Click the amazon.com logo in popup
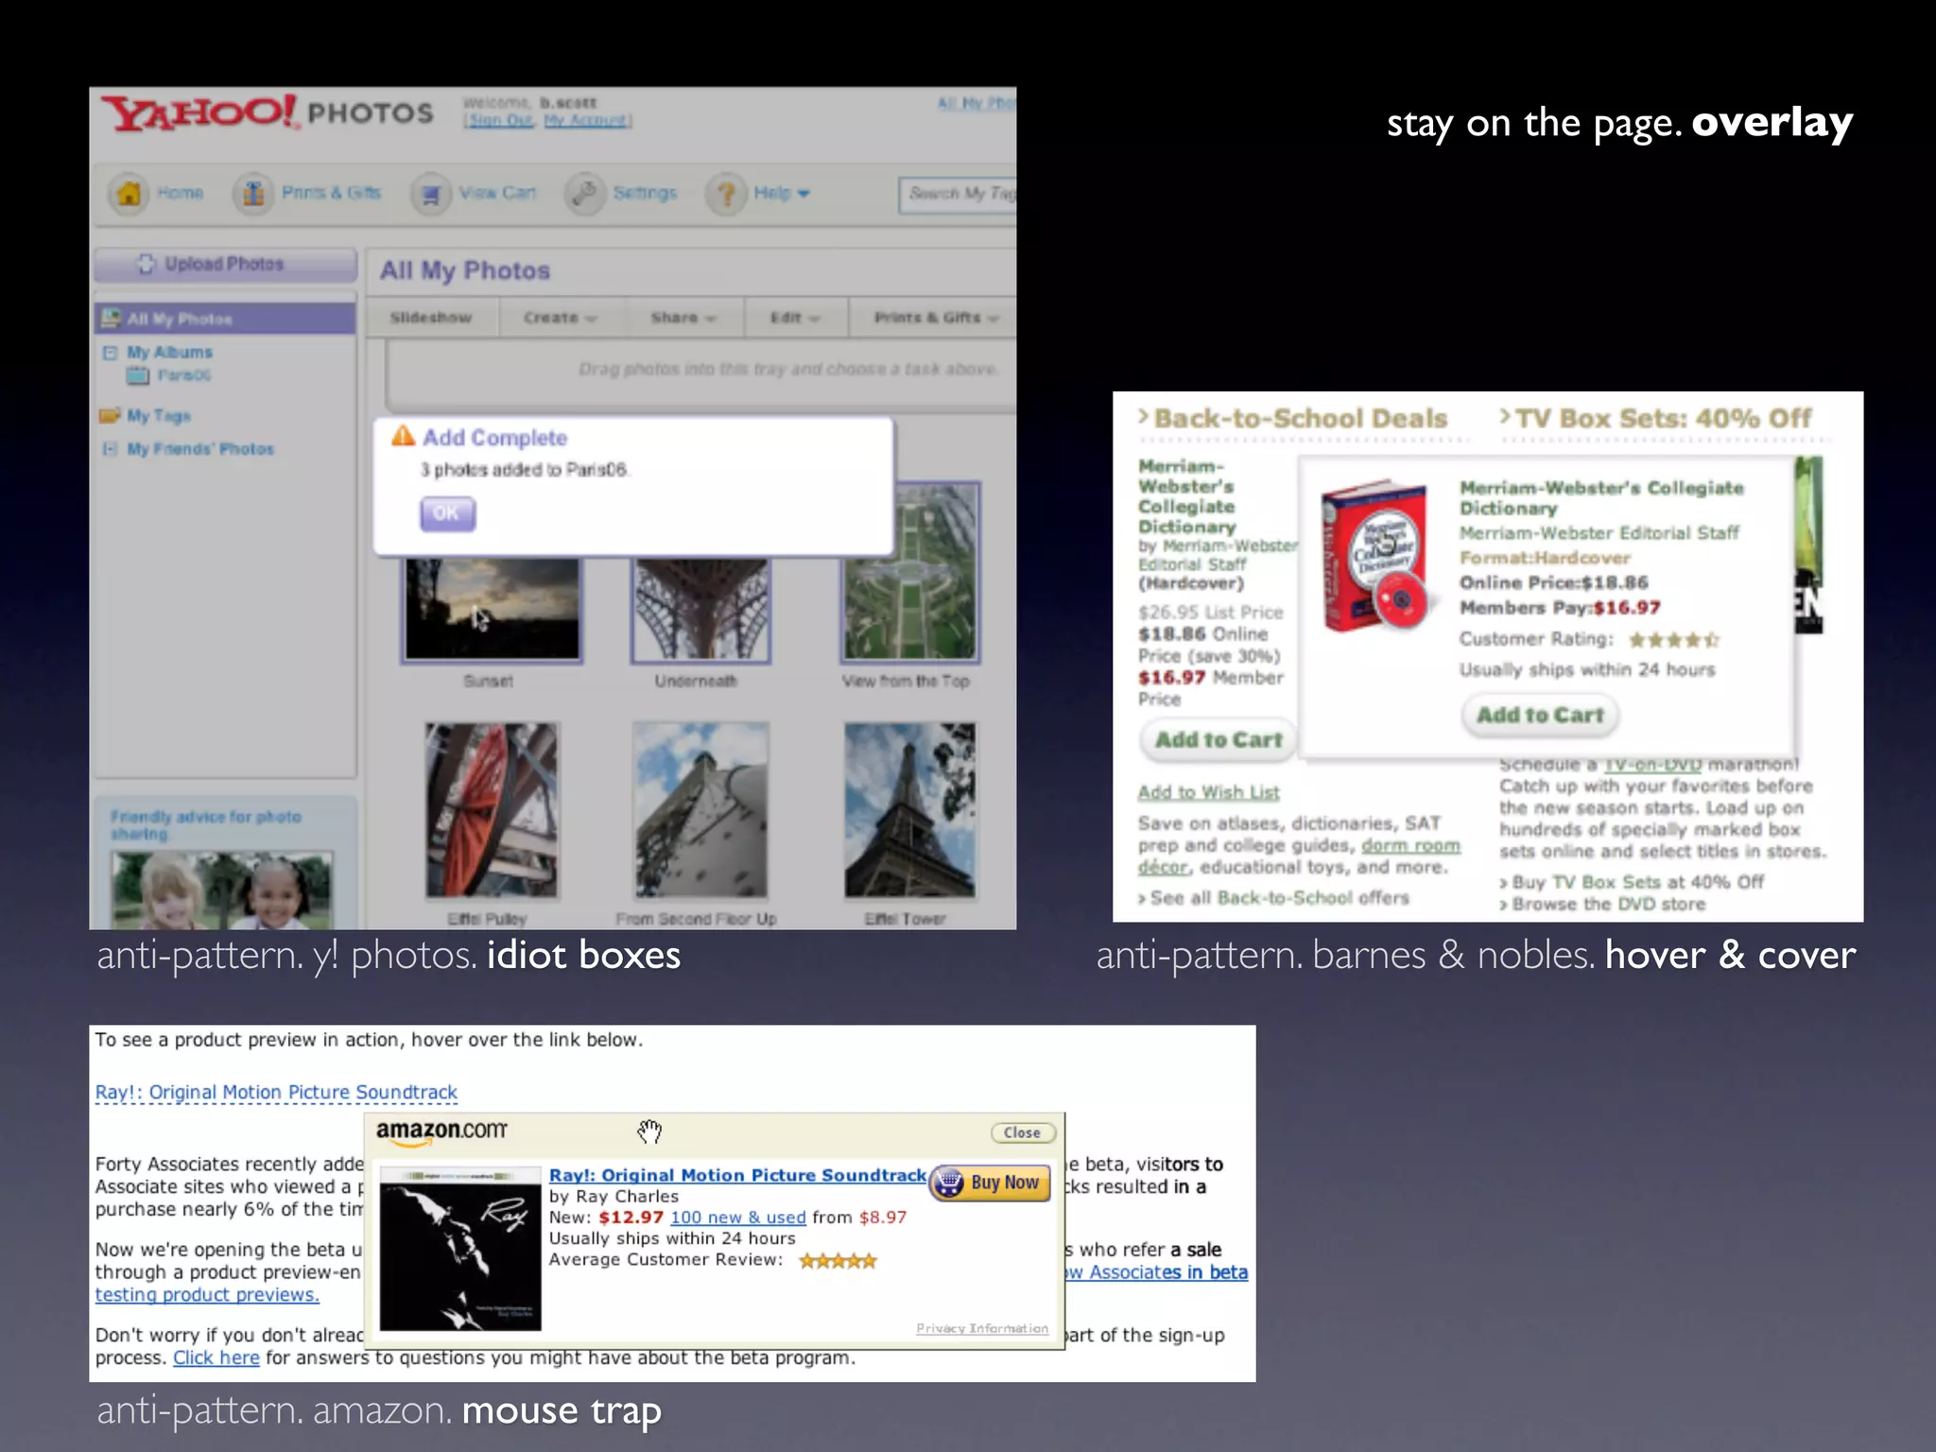This screenshot has height=1452, width=1936. (441, 1132)
